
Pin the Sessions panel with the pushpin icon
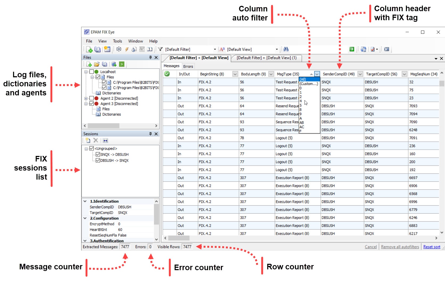coord(150,134)
